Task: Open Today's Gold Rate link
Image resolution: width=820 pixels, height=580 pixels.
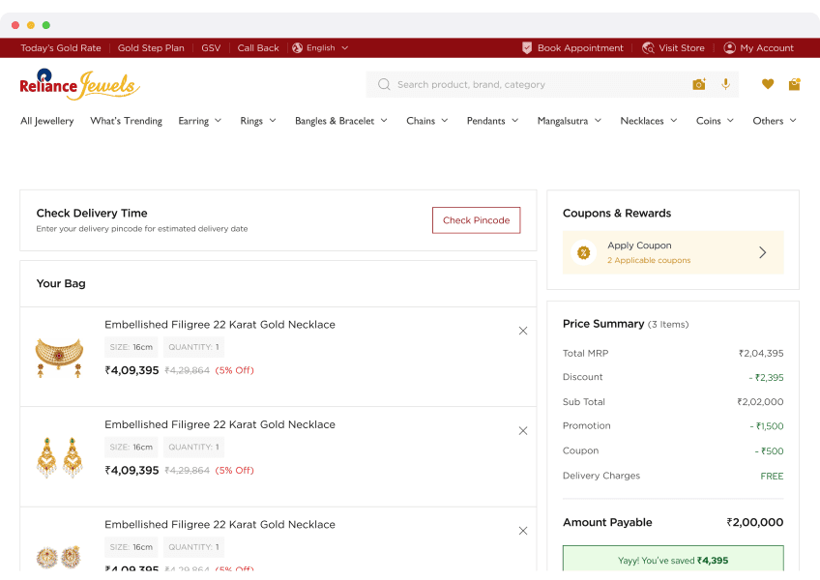Action: (61, 48)
